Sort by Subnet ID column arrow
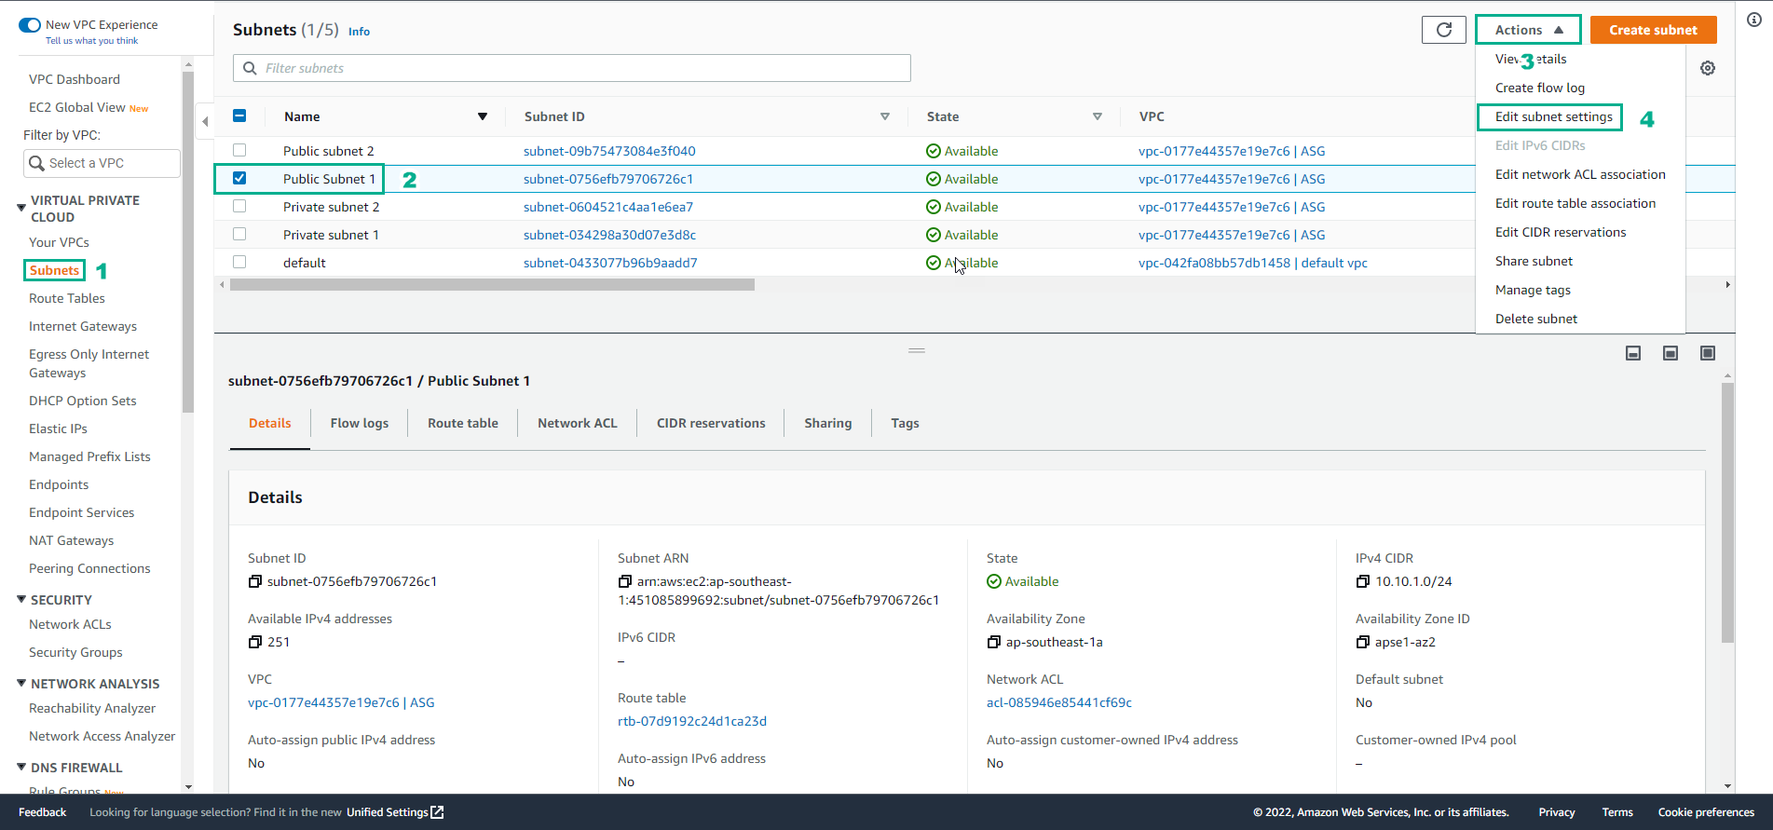This screenshot has height=830, width=1773. pos(885,116)
